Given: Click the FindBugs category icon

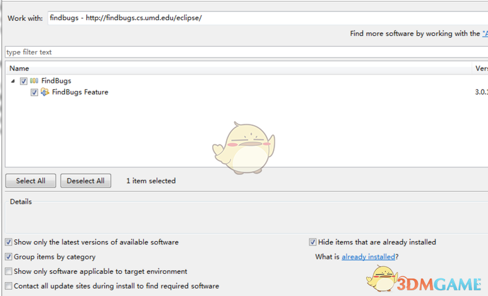Looking at the screenshot, I should [34, 81].
